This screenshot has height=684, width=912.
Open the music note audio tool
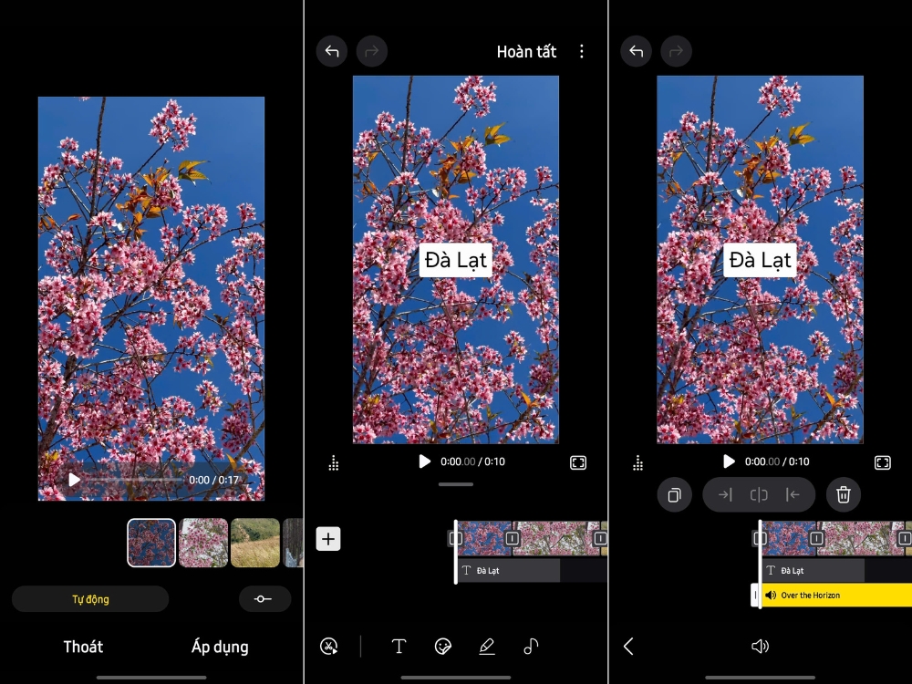[x=531, y=647]
